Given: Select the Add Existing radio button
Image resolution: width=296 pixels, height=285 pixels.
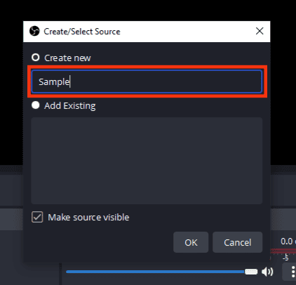Looking at the screenshot, I should pyautogui.click(x=36, y=105).
